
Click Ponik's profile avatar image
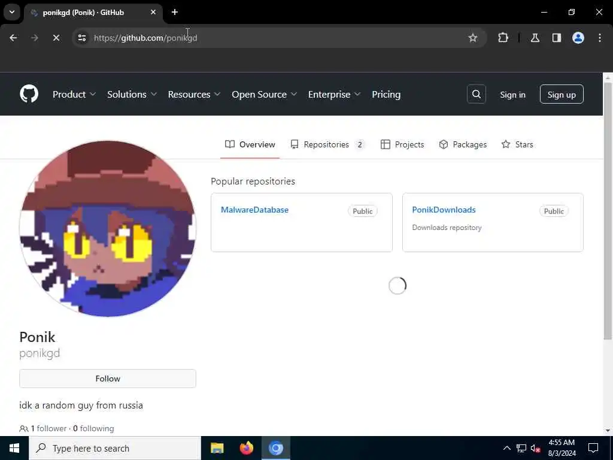coord(108,228)
